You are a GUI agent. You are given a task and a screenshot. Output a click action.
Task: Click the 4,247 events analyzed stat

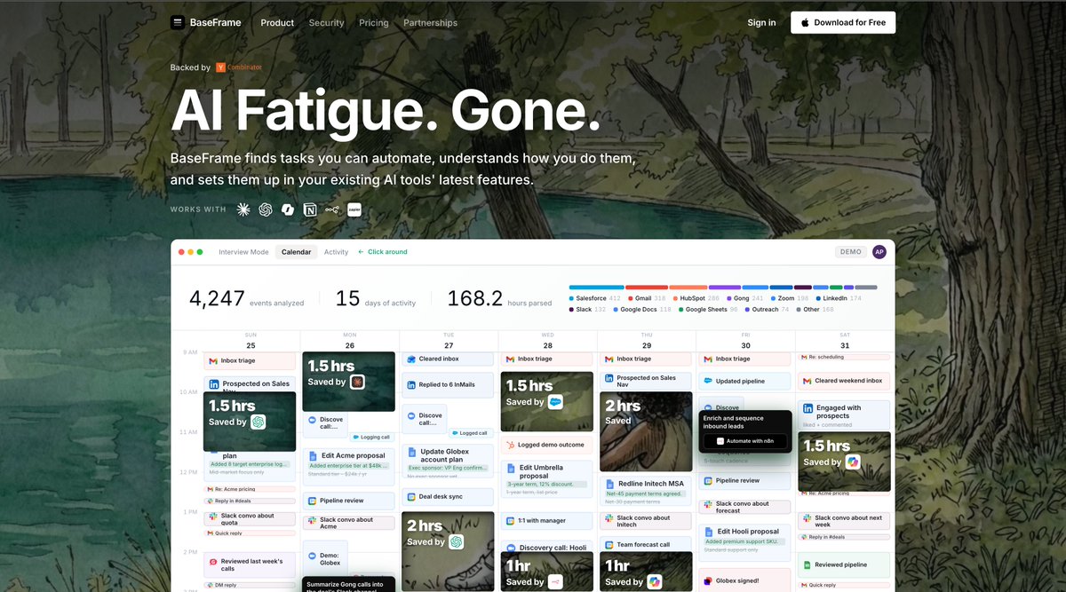pyautogui.click(x=246, y=298)
